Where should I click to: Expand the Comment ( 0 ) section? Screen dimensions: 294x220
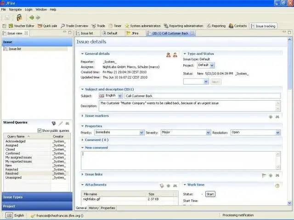click(82, 140)
